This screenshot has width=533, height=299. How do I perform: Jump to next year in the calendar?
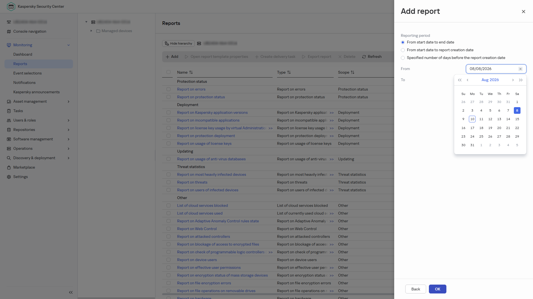click(x=521, y=80)
